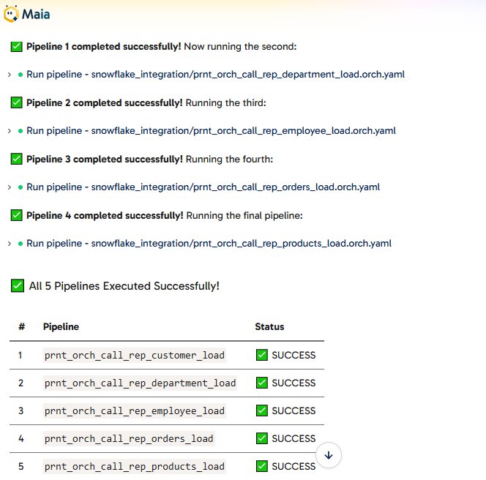Viewport: 486px width, 480px height.
Task: Select the Pipeline column header
Action: point(61,327)
